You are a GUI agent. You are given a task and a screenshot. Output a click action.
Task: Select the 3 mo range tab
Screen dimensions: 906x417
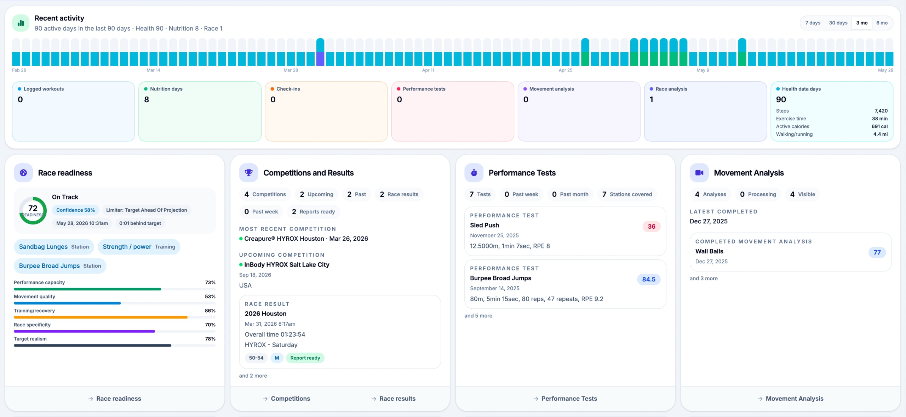[862, 23]
